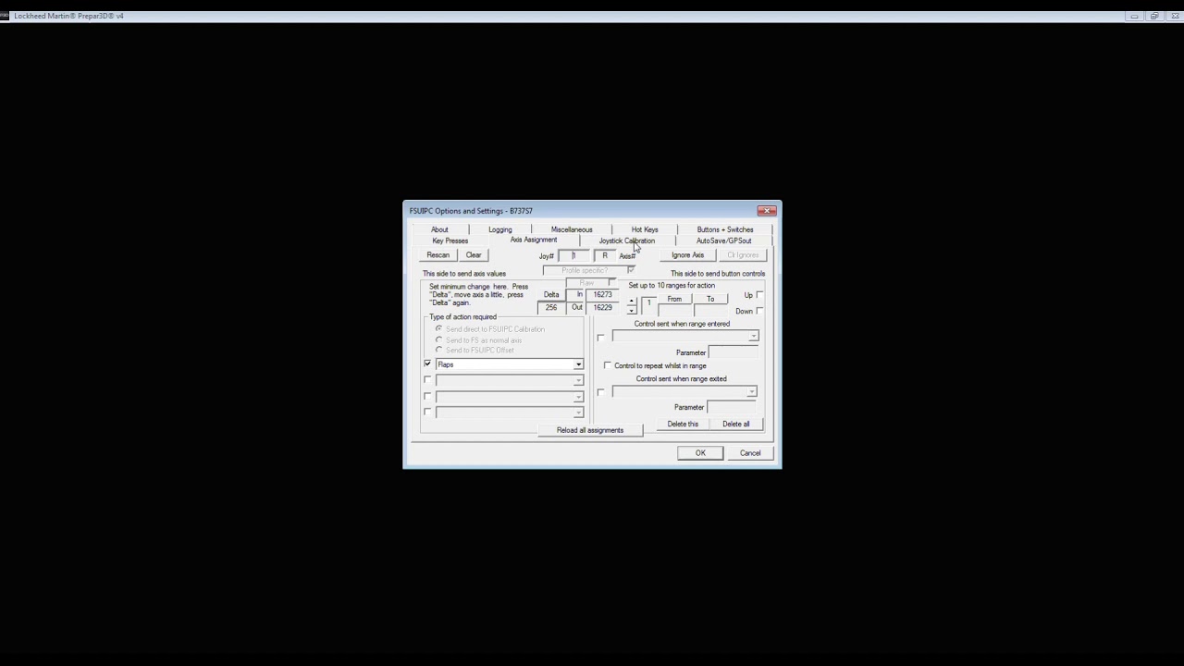Open Control sent when range exited dropdown

[x=751, y=392]
